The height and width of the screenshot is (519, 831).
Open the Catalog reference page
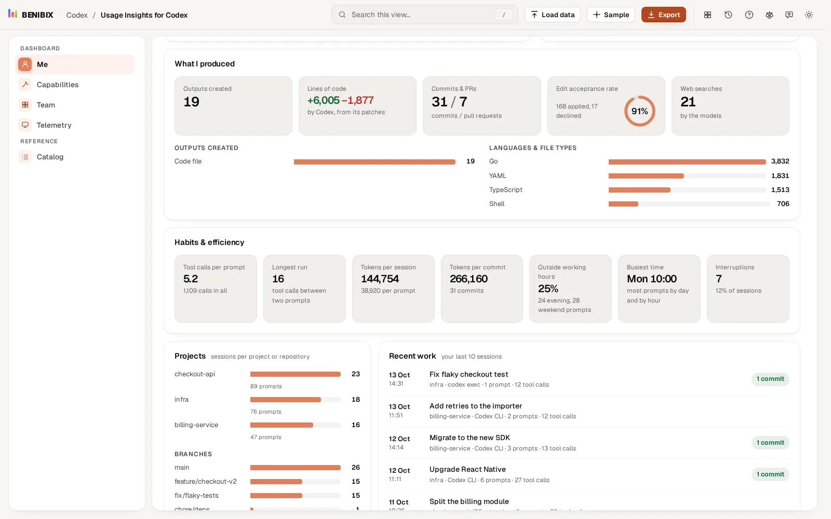pyautogui.click(x=75, y=157)
